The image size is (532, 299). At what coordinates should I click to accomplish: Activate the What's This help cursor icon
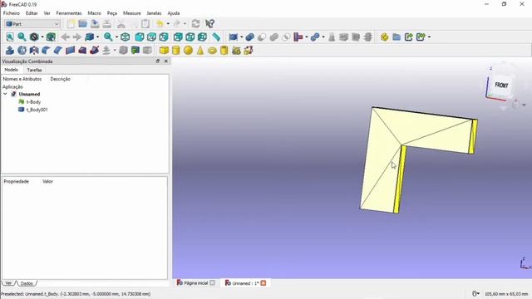[209, 24]
